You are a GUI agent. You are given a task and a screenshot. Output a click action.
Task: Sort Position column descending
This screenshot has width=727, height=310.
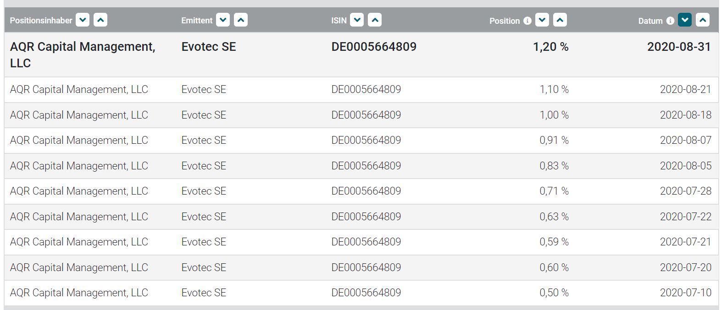coord(542,20)
